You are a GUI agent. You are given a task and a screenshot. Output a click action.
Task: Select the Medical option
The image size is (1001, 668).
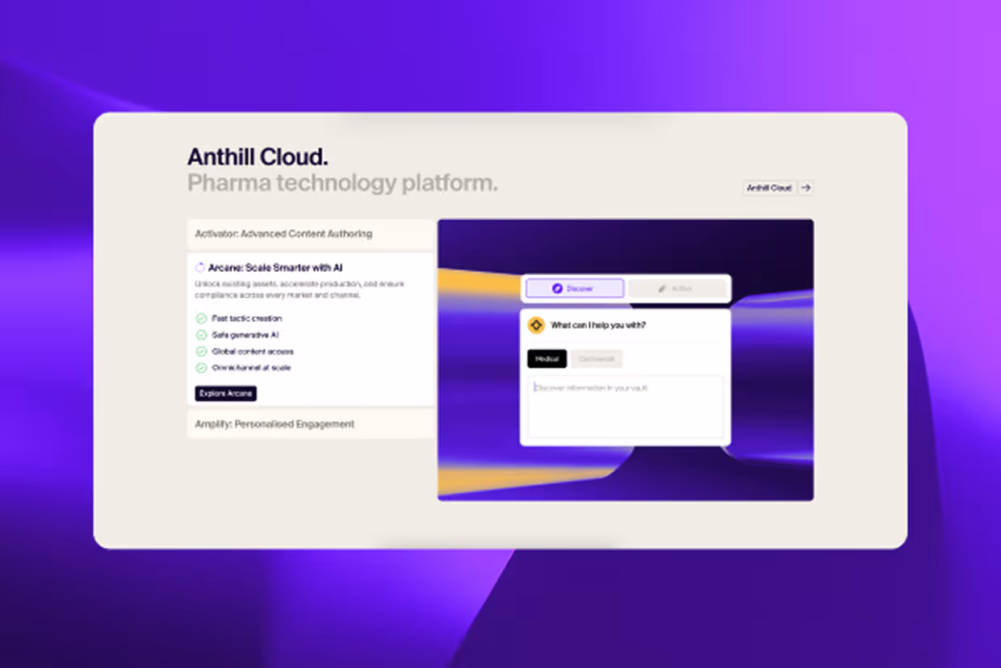547,359
